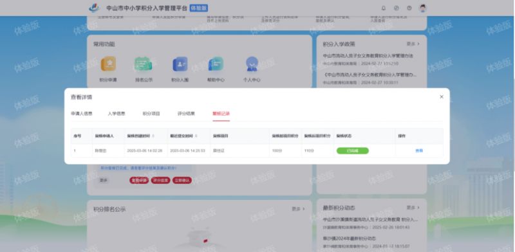
Task: Click the help question icon in header
Action: (x=409, y=8)
